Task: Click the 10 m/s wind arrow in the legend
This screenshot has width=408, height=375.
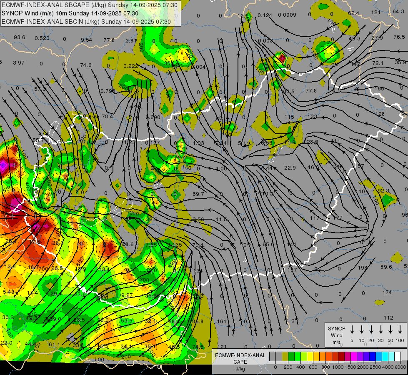Action: click(361, 330)
